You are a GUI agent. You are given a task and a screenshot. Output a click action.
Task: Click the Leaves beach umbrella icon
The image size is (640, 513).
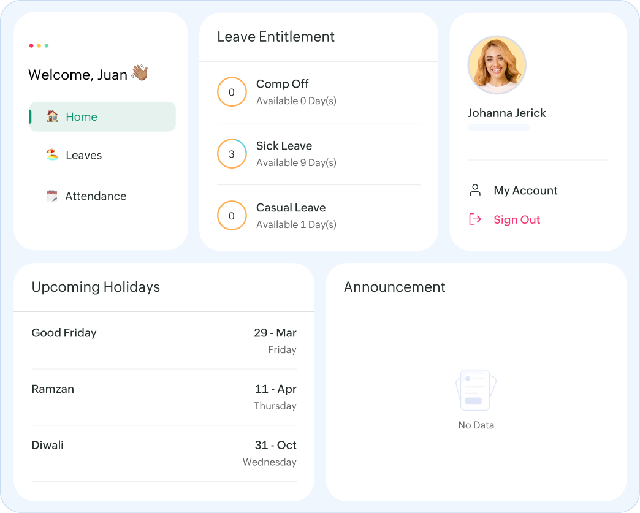53,155
